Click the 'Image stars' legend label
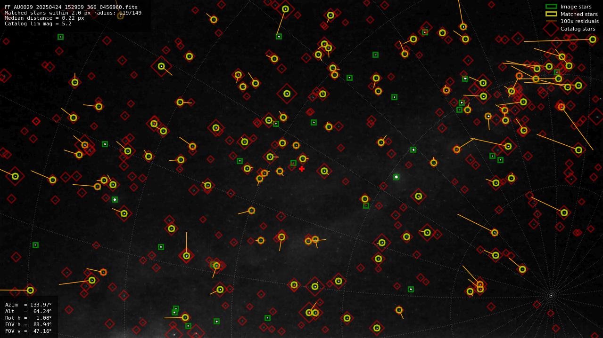The image size is (603, 338). 576,7
